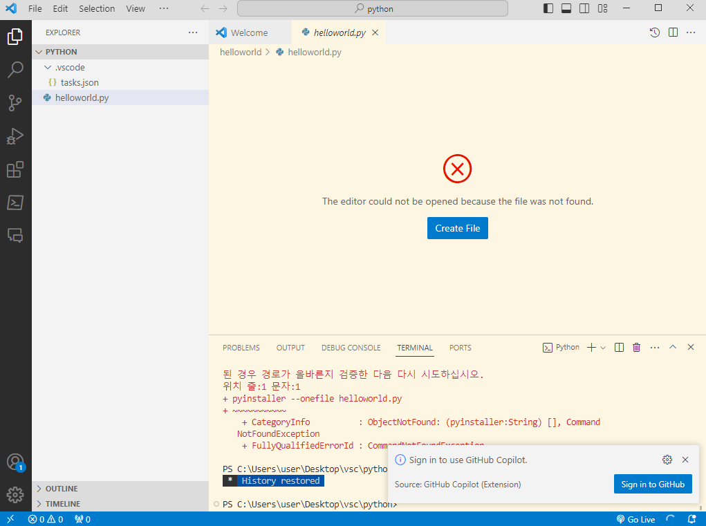The width and height of the screenshot is (706, 526).
Task: Click the Create File button
Action: click(x=457, y=227)
